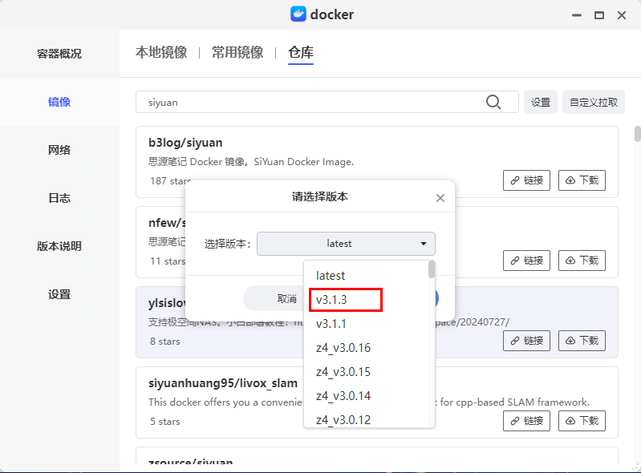Image resolution: width=641 pixels, height=473 pixels.
Task: Click the 自定义拉取 button
Action: click(x=594, y=102)
